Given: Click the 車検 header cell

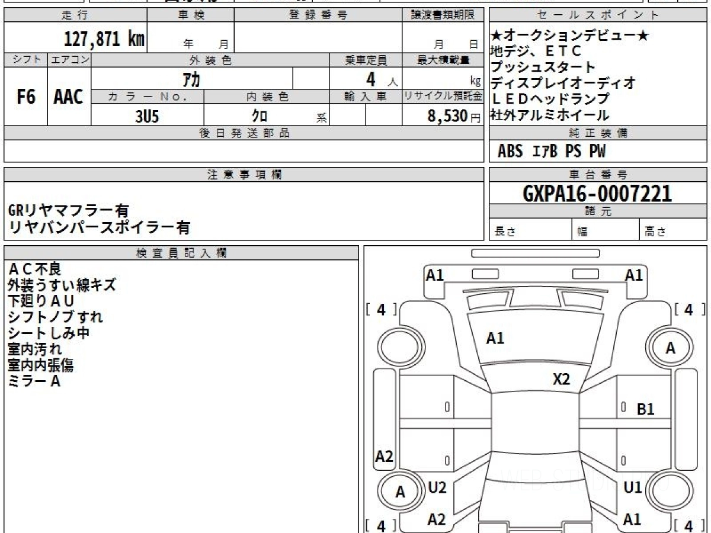Looking at the screenshot, I should click(x=191, y=15).
